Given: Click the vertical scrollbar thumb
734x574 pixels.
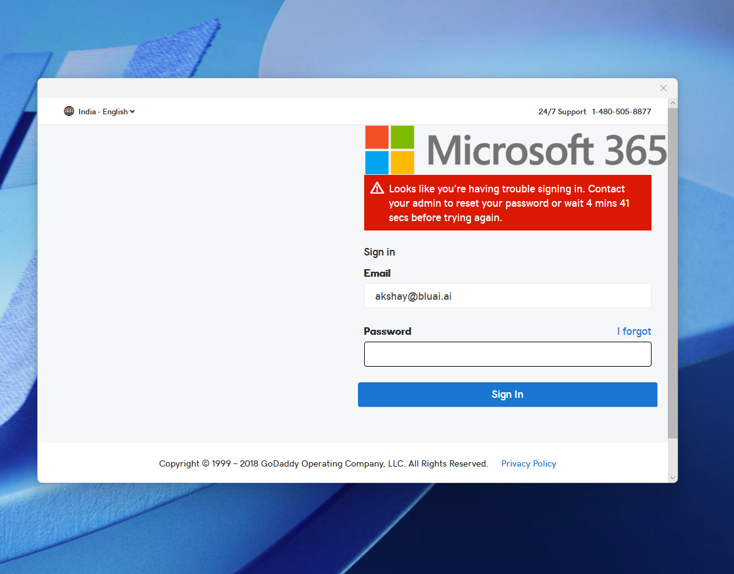Looking at the screenshot, I should (673, 274).
